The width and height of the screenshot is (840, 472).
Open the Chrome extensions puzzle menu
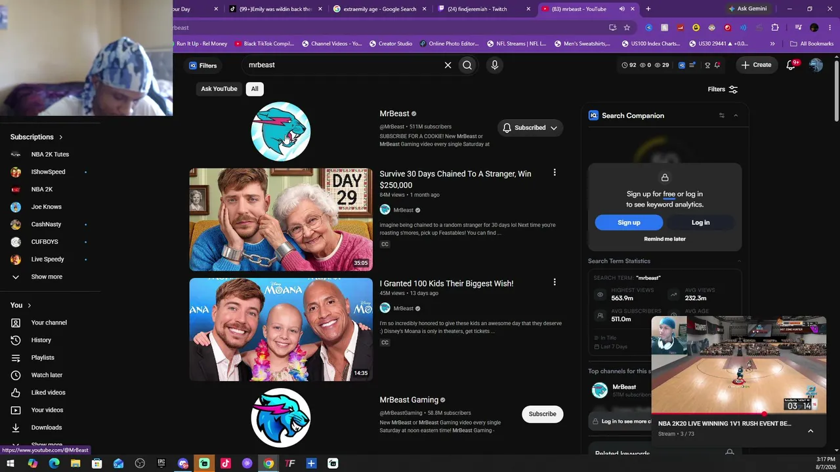(x=775, y=28)
